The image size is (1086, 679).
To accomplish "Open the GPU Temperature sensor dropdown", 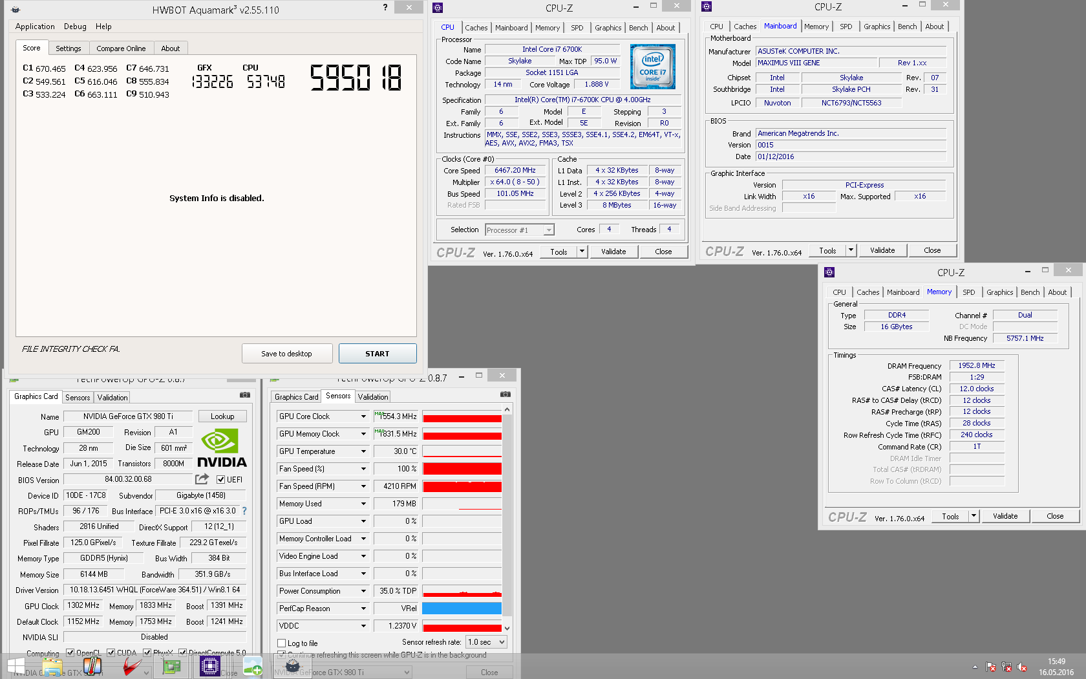I will pyautogui.click(x=363, y=451).
